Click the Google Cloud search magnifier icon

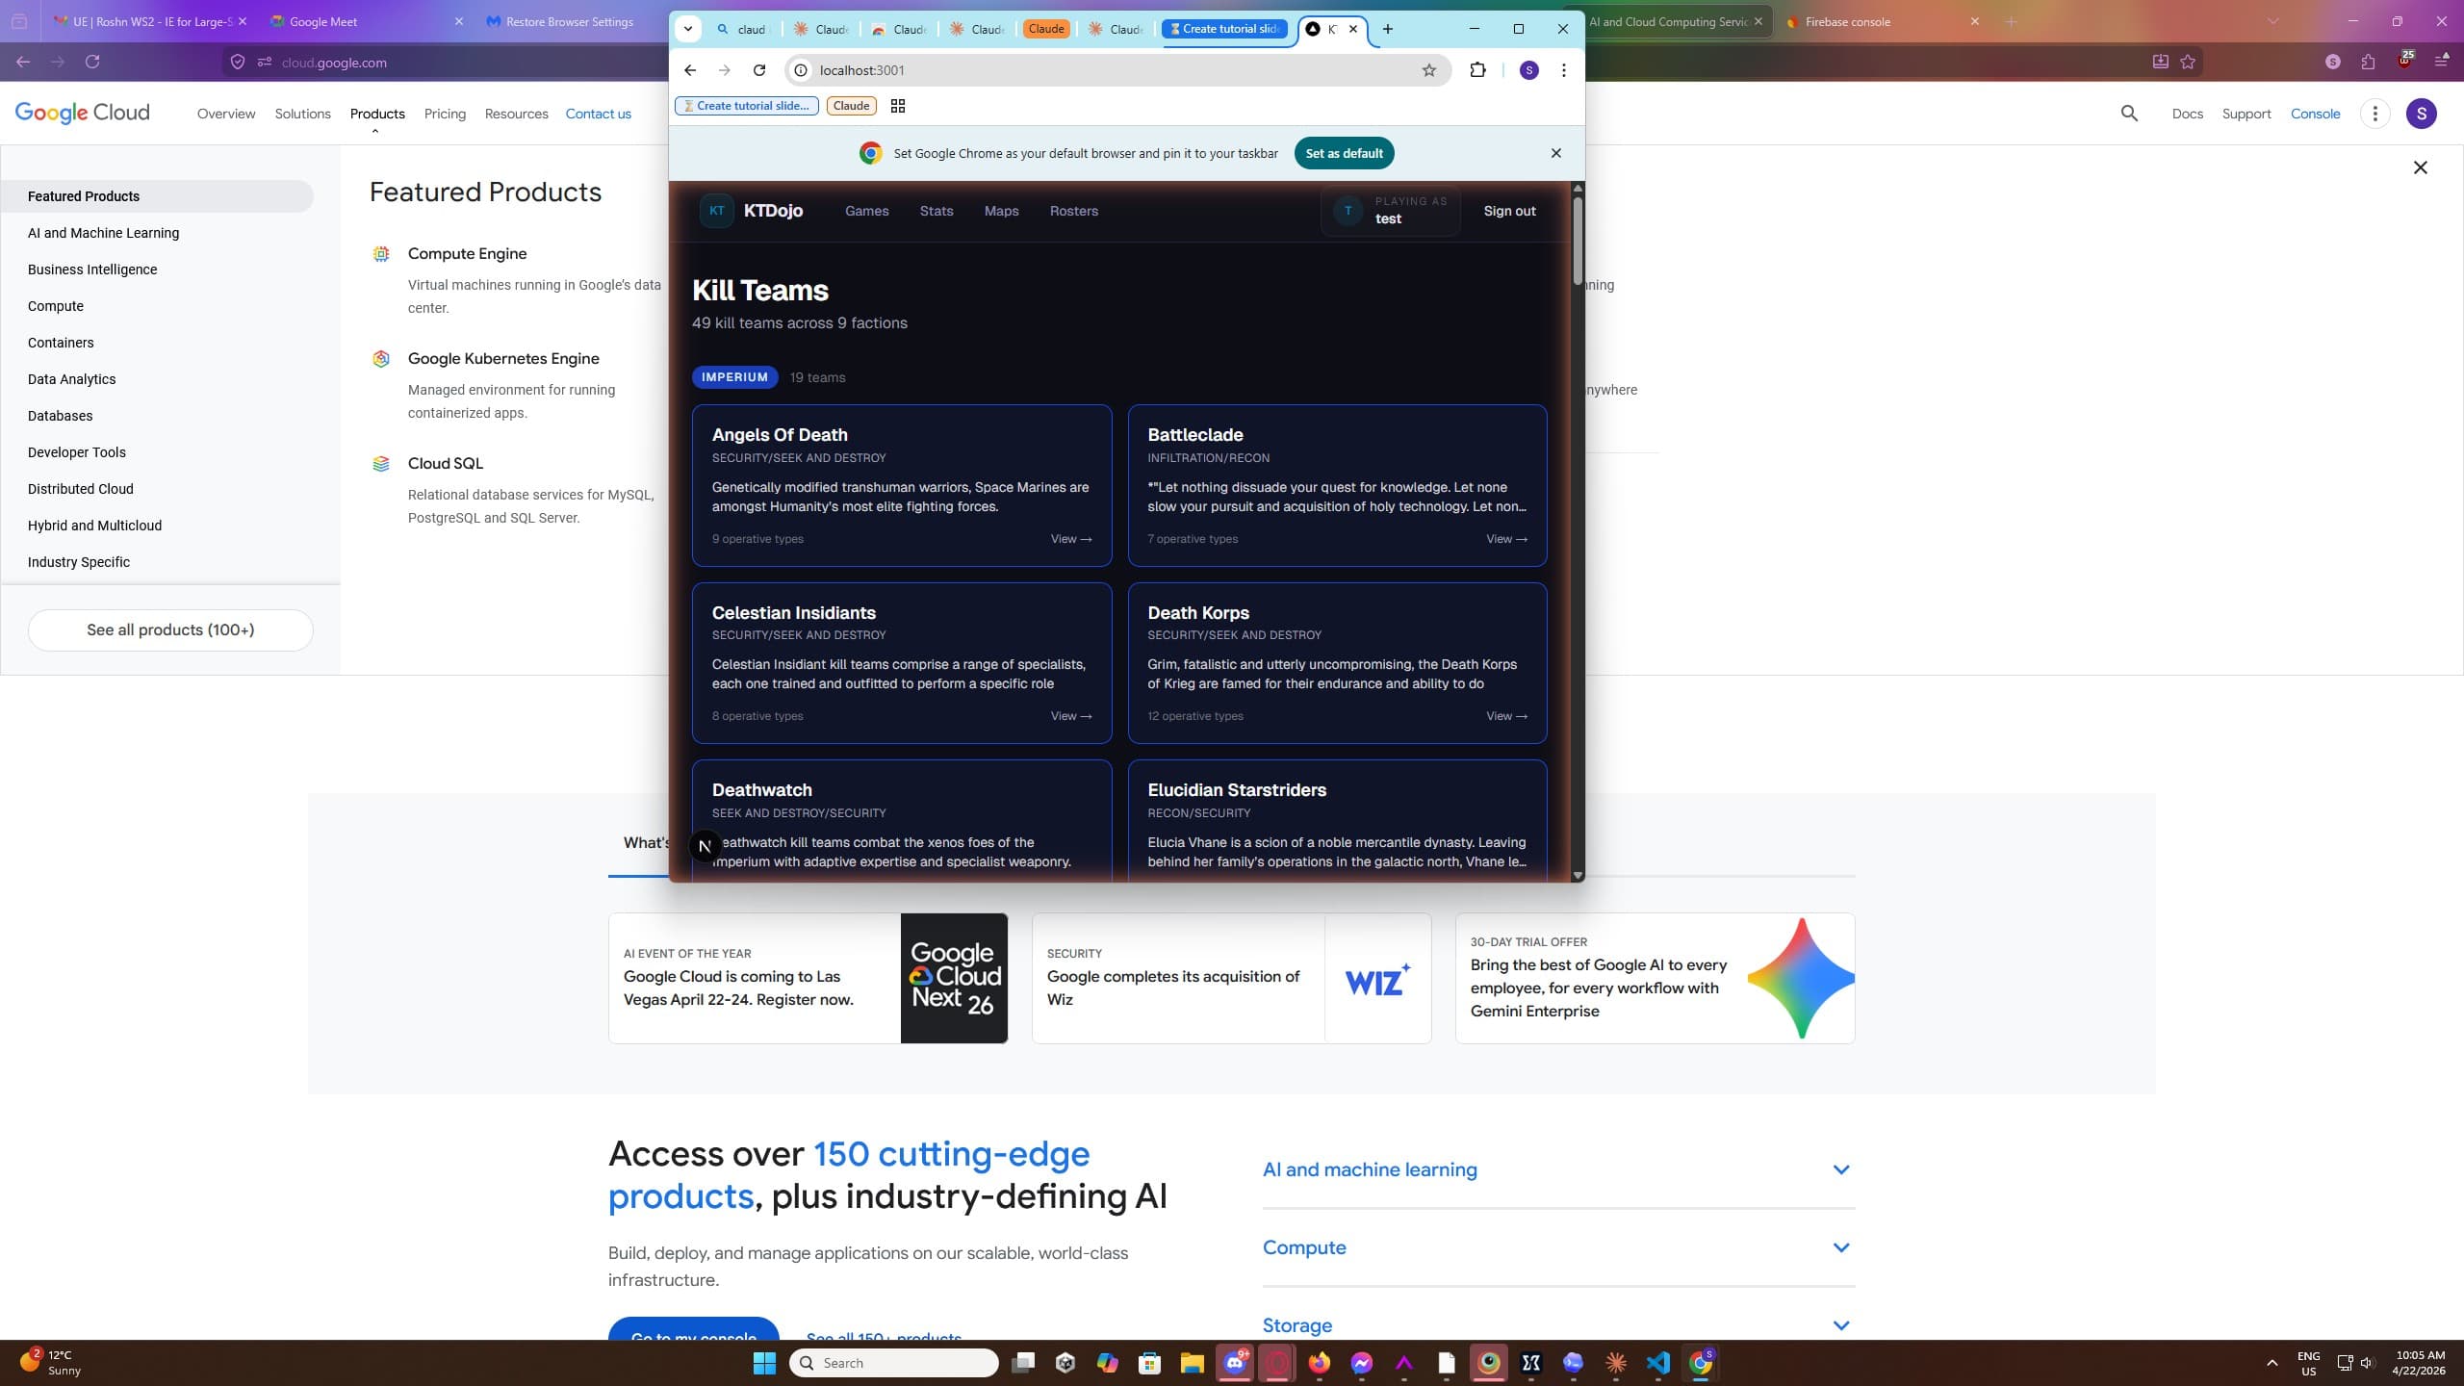point(2129,114)
